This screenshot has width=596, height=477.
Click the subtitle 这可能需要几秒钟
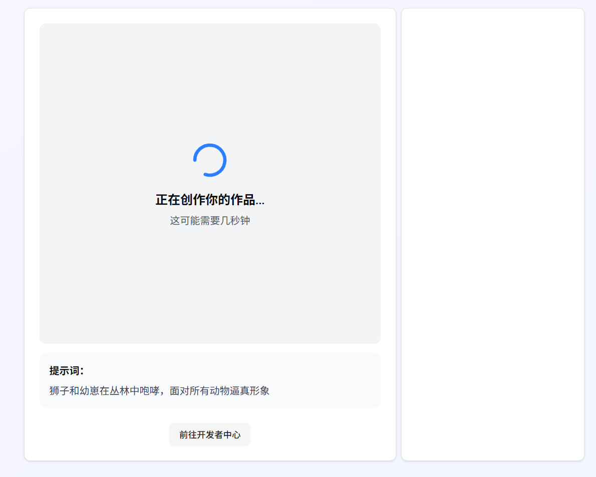click(210, 221)
